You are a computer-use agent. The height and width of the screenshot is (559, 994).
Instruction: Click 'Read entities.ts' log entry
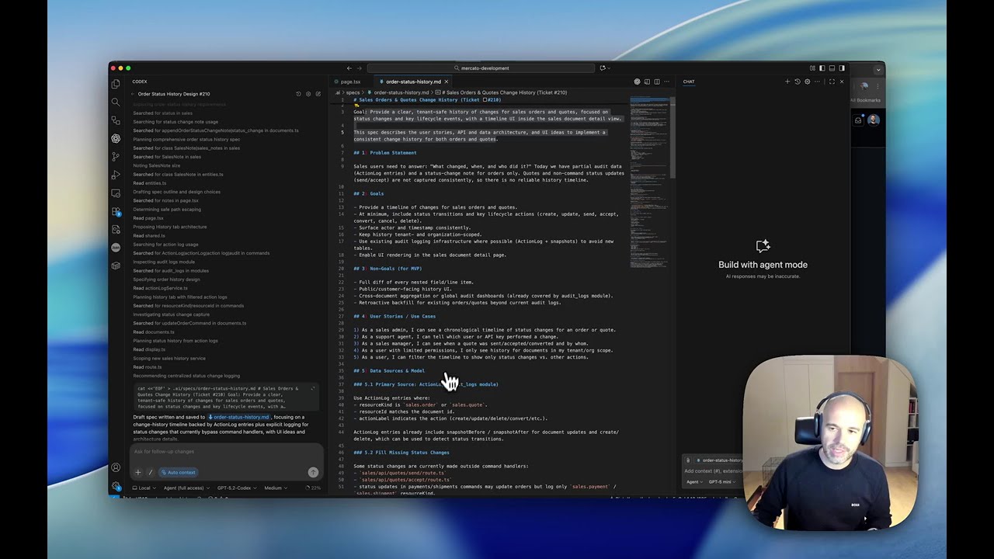149,183
